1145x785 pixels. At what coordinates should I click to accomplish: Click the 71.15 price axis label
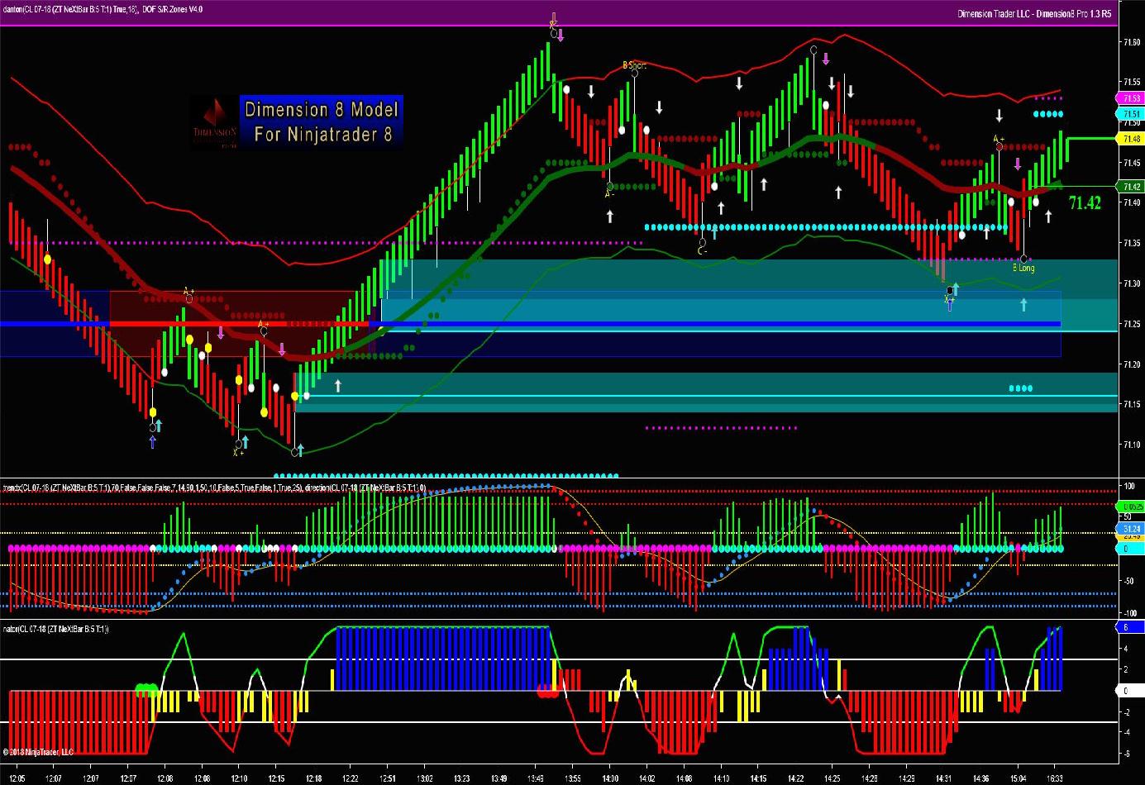(x=1132, y=404)
